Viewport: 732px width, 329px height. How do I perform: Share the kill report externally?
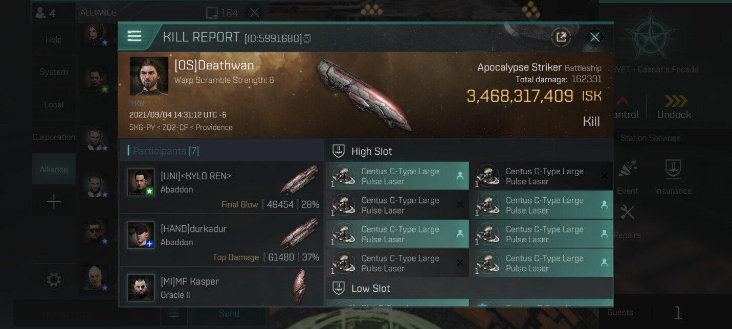(x=561, y=37)
